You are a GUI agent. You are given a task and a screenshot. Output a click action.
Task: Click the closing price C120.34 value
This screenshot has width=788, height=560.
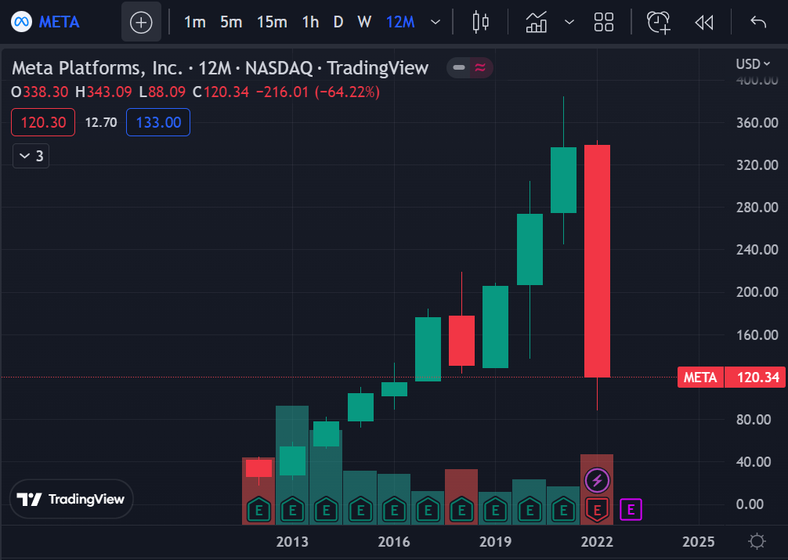point(221,92)
